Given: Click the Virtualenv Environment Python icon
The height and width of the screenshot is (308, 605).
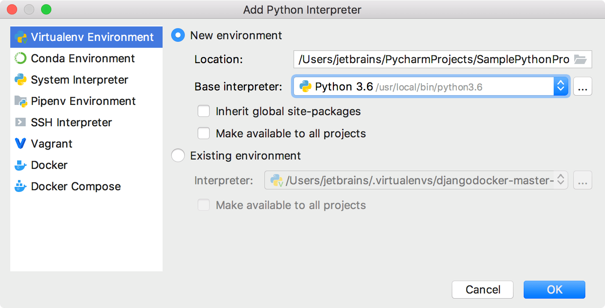Looking at the screenshot, I should point(21,37).
